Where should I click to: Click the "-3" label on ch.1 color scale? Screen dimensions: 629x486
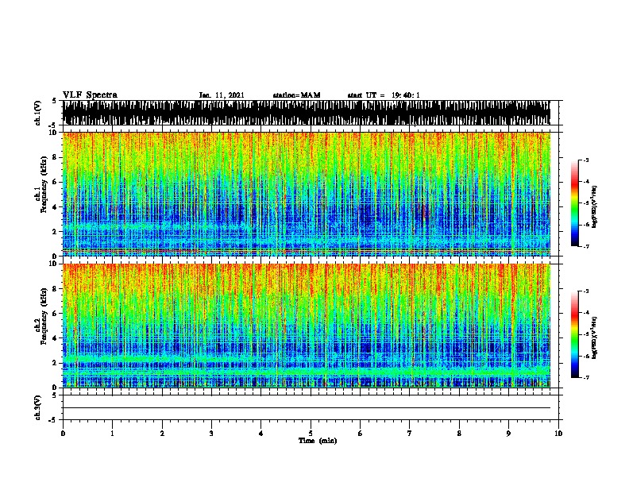coord(586,160)
